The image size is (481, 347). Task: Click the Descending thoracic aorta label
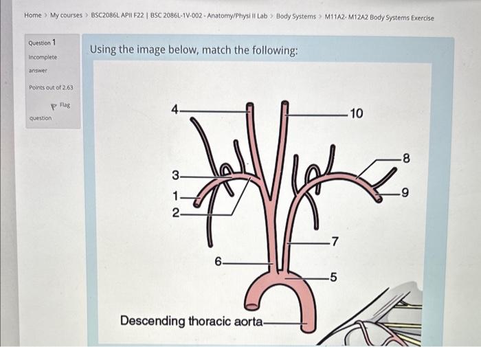[192, 321]
